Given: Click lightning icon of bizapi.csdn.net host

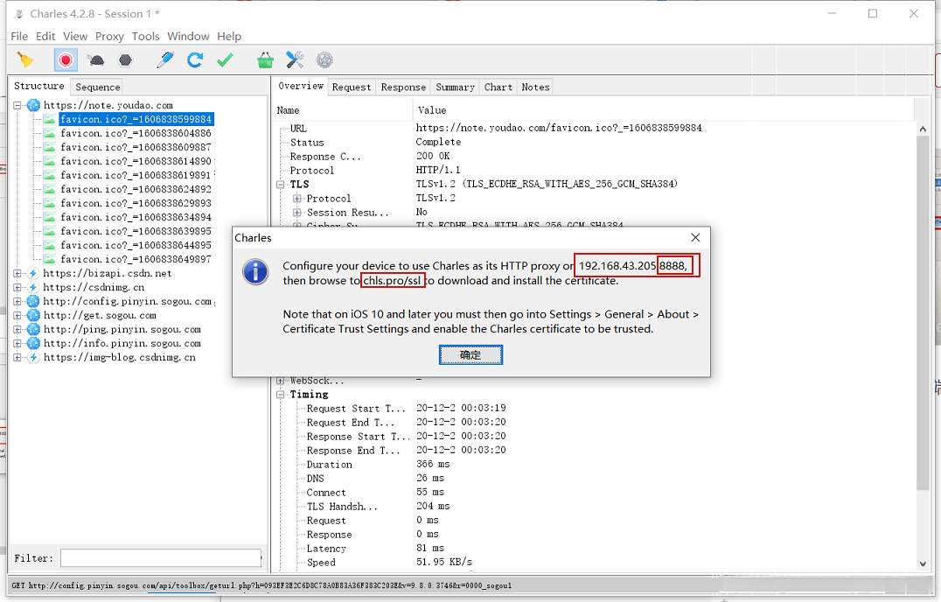Looking at the screenshot, I should pyautogui.click(x=33, y=274).
